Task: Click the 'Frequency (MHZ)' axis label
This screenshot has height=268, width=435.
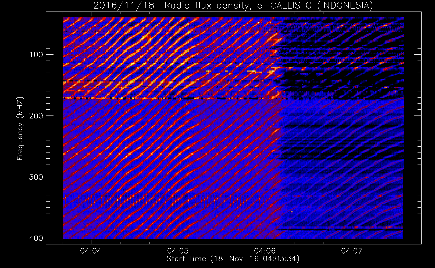Action: [20, 128]
